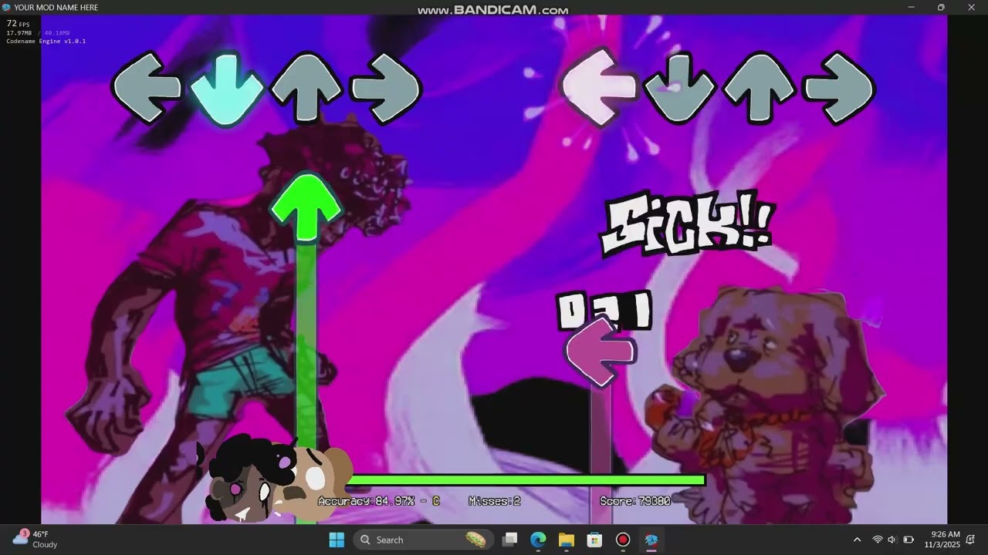Open Bandicam recorder taskbar icon
Image resolution: width=988 pixels, height=555 pixels.
point(623,540)
